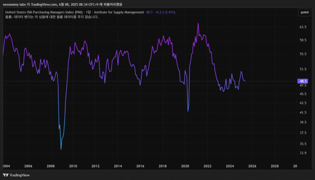Click the 2016 label on time axis

click(140, 166)
